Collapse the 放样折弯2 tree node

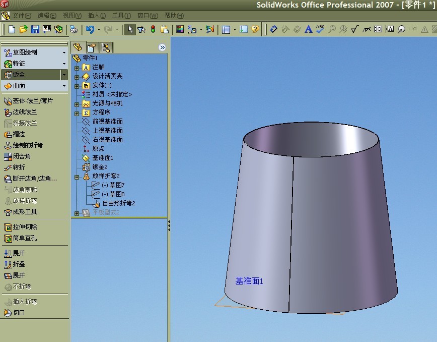coord(77,177)
